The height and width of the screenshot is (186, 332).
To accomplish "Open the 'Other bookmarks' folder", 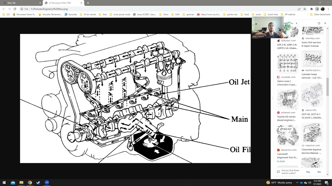I will [320, 14].
